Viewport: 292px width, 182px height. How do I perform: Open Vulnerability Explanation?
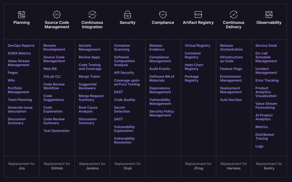pos(124,129)
